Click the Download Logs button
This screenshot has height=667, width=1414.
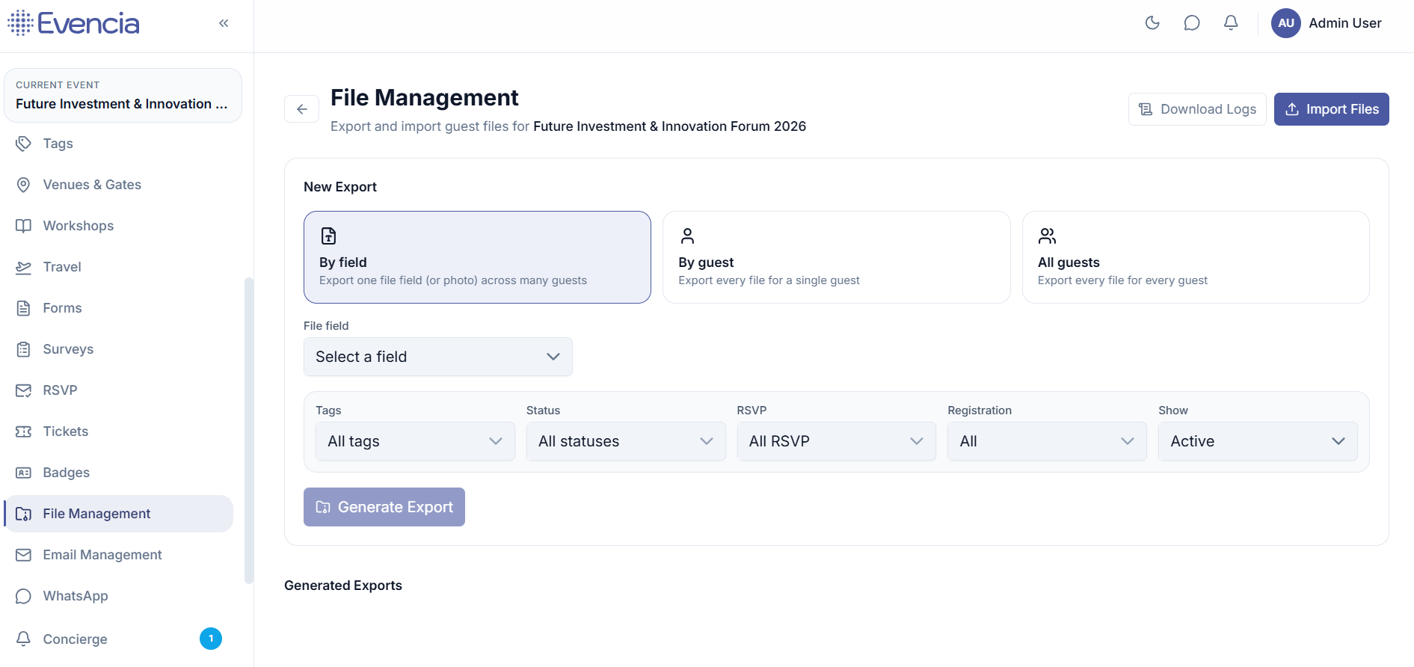pyautogui.click(x=1197, y=109)
